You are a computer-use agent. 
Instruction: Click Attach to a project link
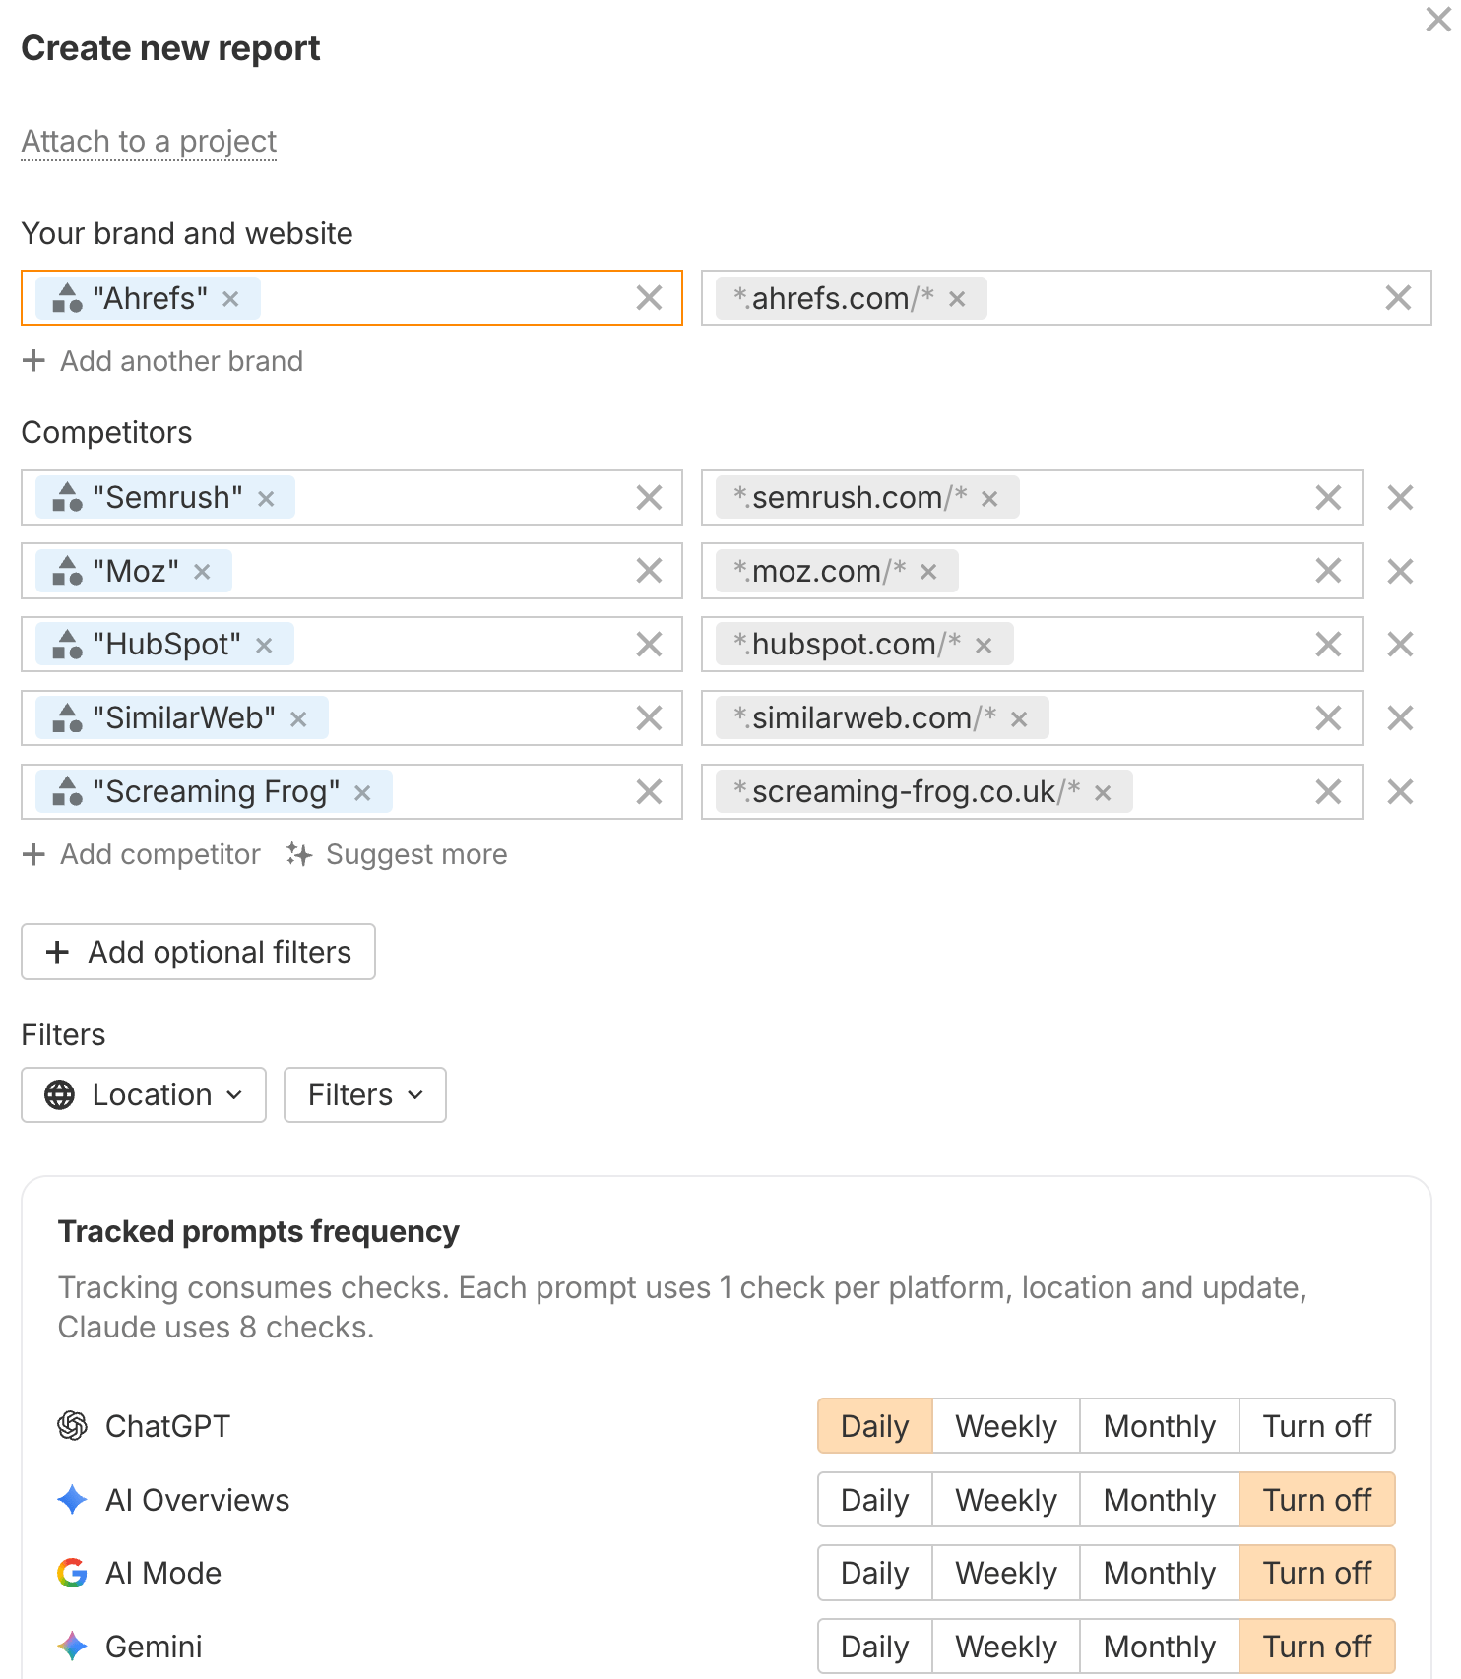tap(149, 142)
